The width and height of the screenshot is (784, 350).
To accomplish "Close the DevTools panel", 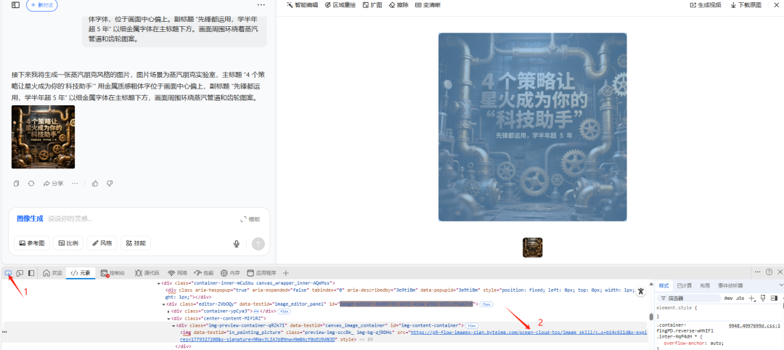I will pyautogui.click(x=780, y=272).
